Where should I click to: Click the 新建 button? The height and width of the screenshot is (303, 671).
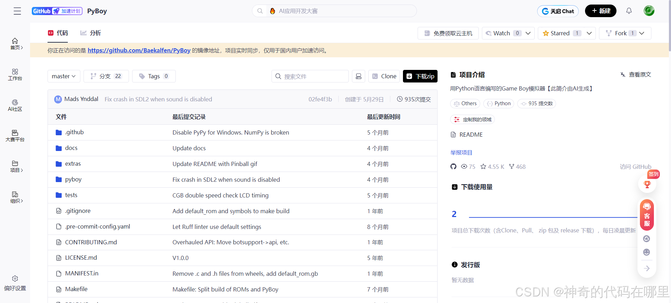click(x=601, y=11)
